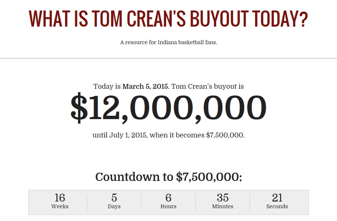Viewport: 337px width, 221px height.
Task: Click the 'Minutes' label
Action: 223,206
